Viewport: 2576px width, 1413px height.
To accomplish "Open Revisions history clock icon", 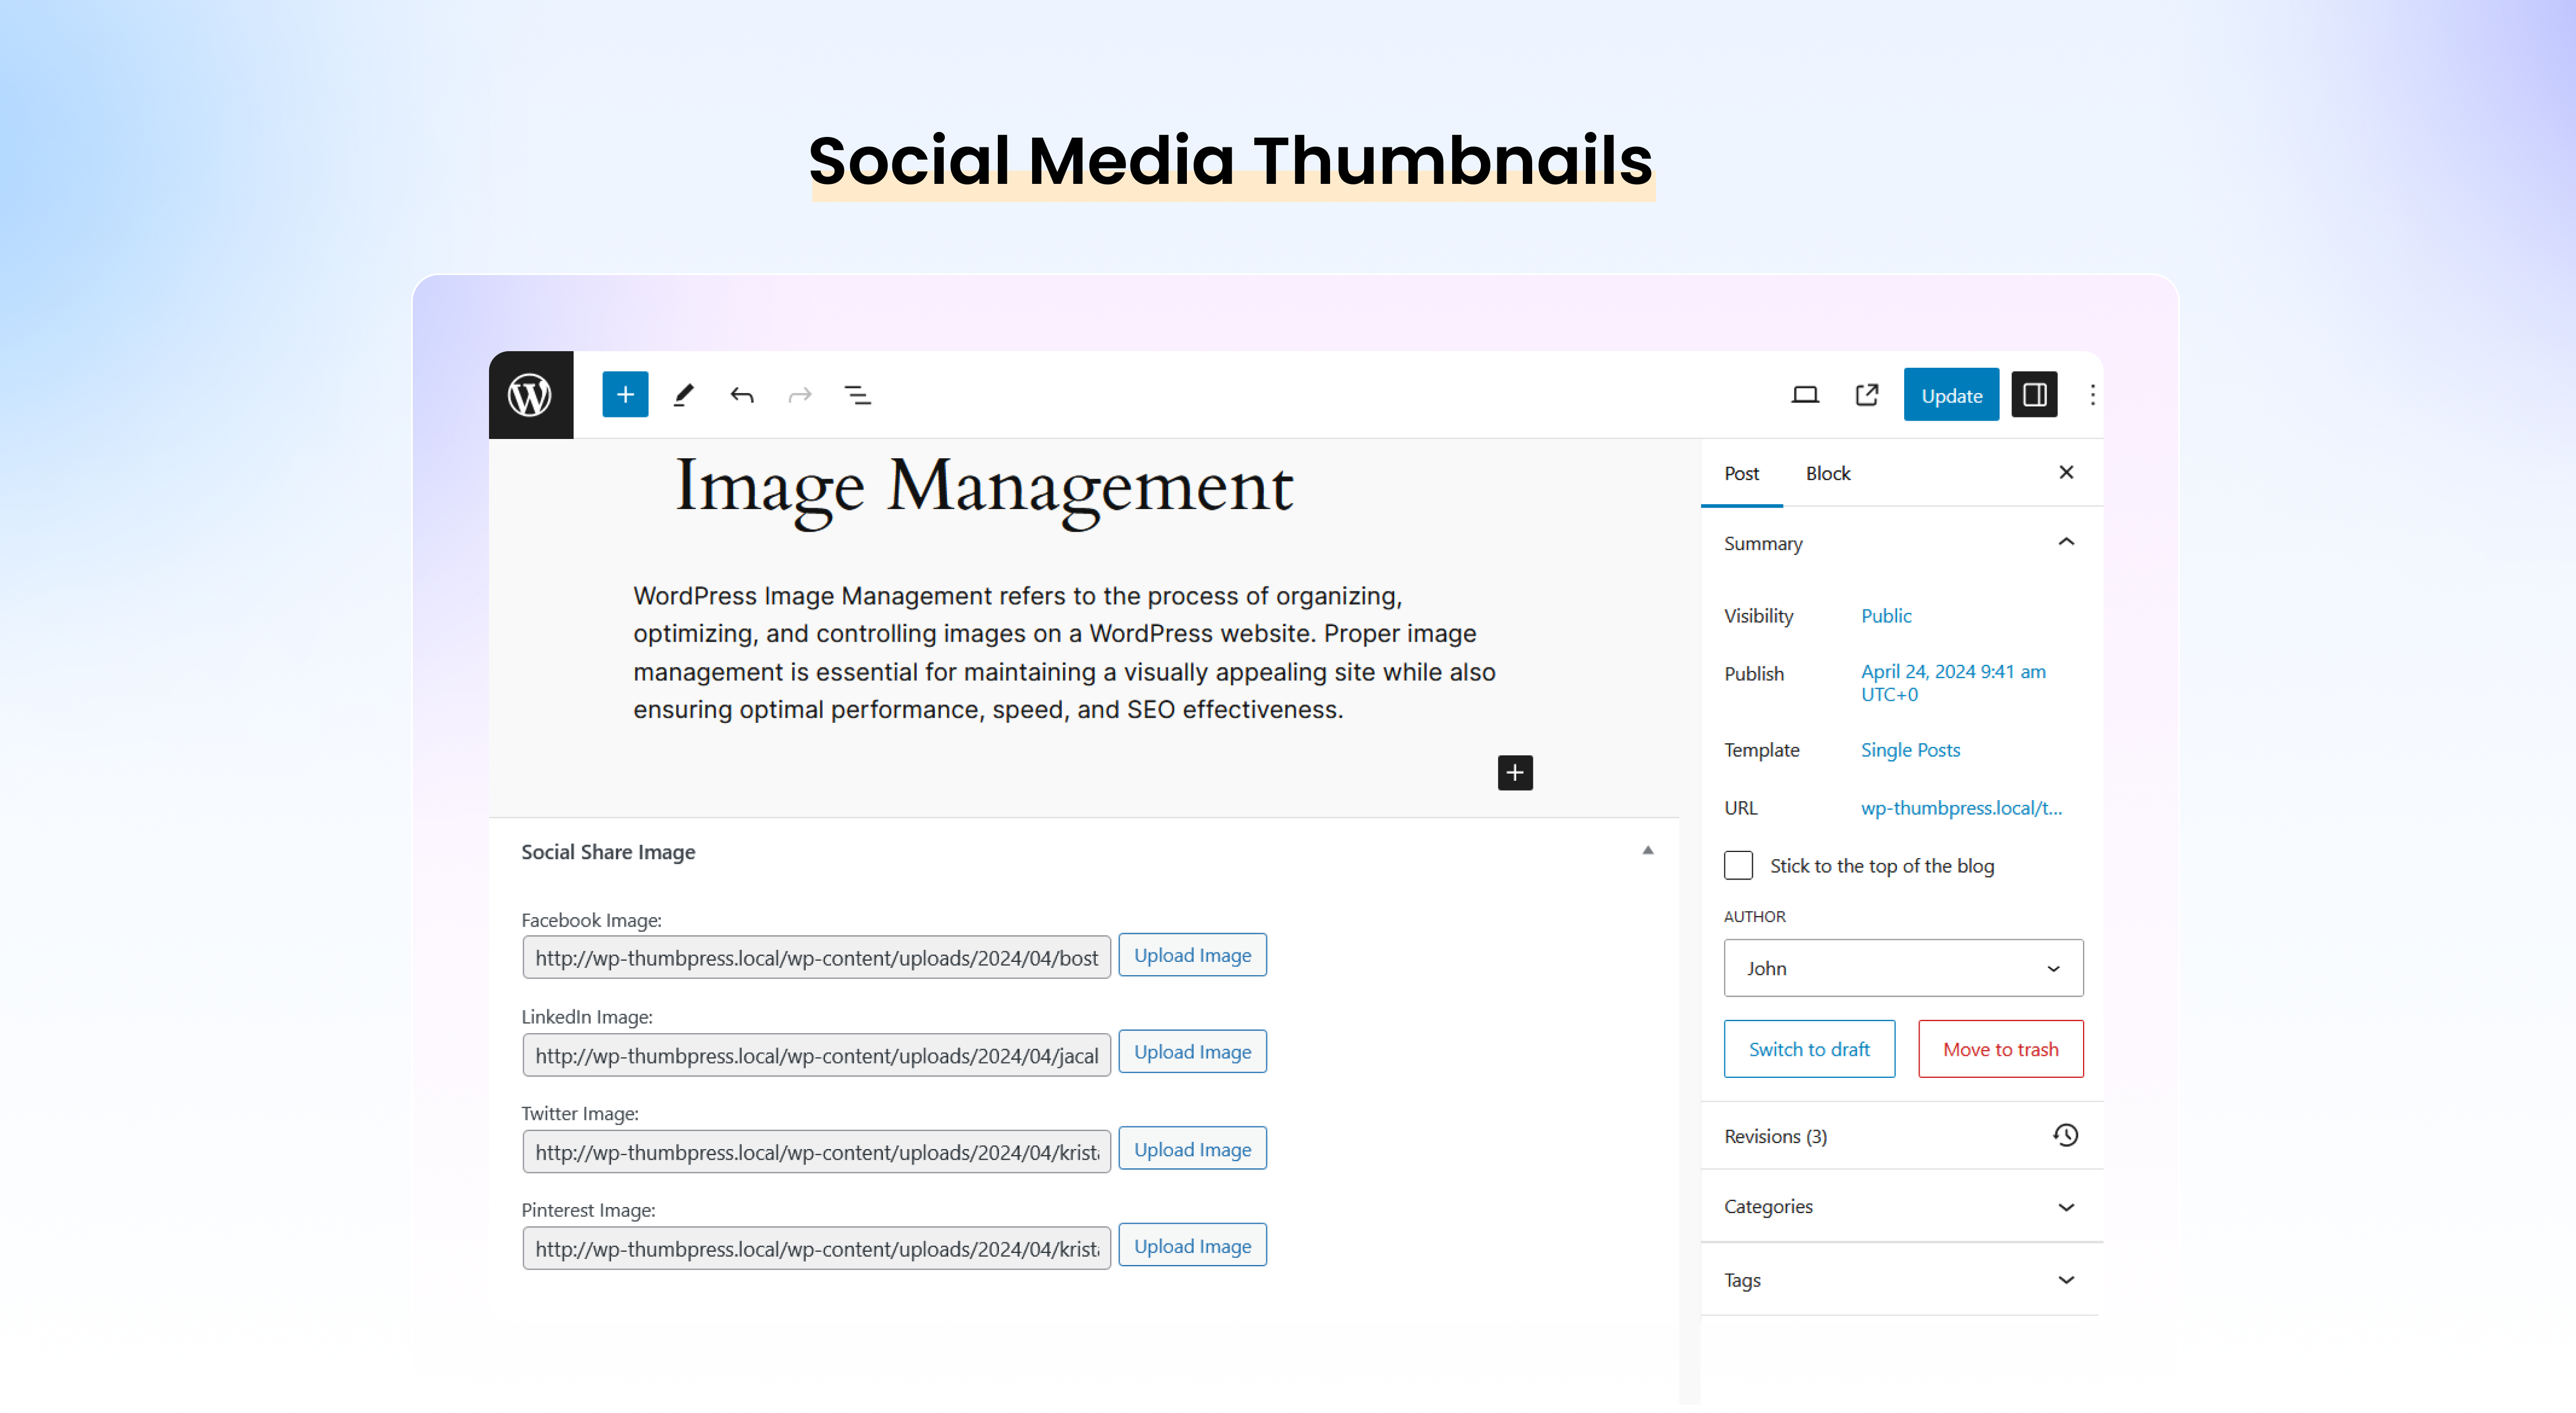I will pos(2066,1135).
